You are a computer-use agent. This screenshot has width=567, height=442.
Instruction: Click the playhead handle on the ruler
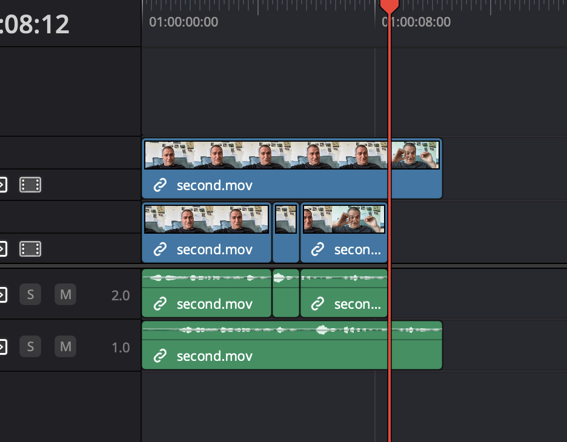[x=390, y=5]
